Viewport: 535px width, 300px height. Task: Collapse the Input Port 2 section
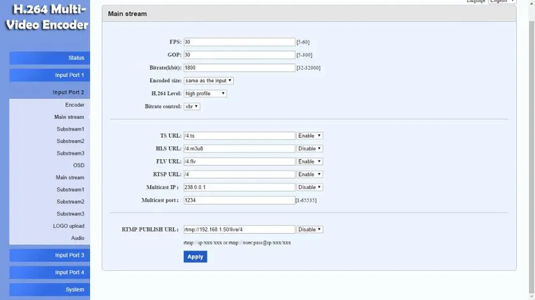tap(49, 92)
